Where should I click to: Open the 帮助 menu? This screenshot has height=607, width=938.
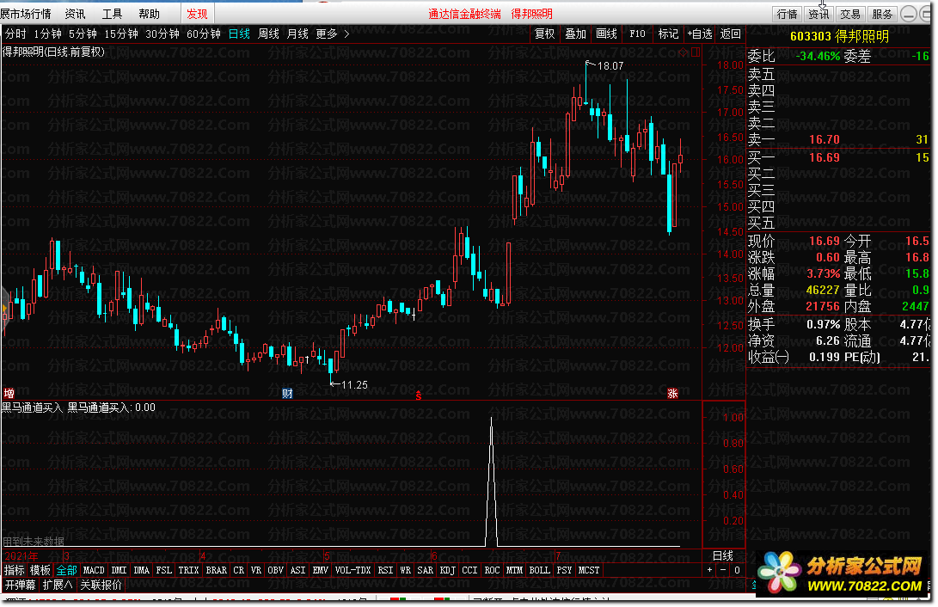(149, 14)
